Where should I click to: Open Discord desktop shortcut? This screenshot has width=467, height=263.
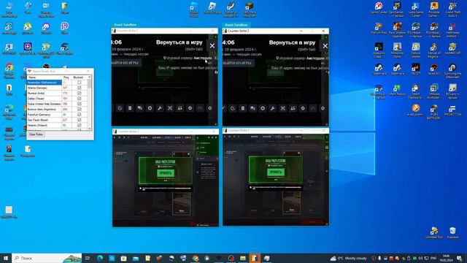tap(46, 29)
